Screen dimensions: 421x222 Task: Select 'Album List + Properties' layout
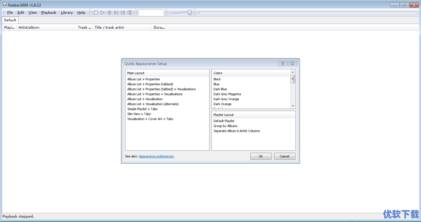143,79
